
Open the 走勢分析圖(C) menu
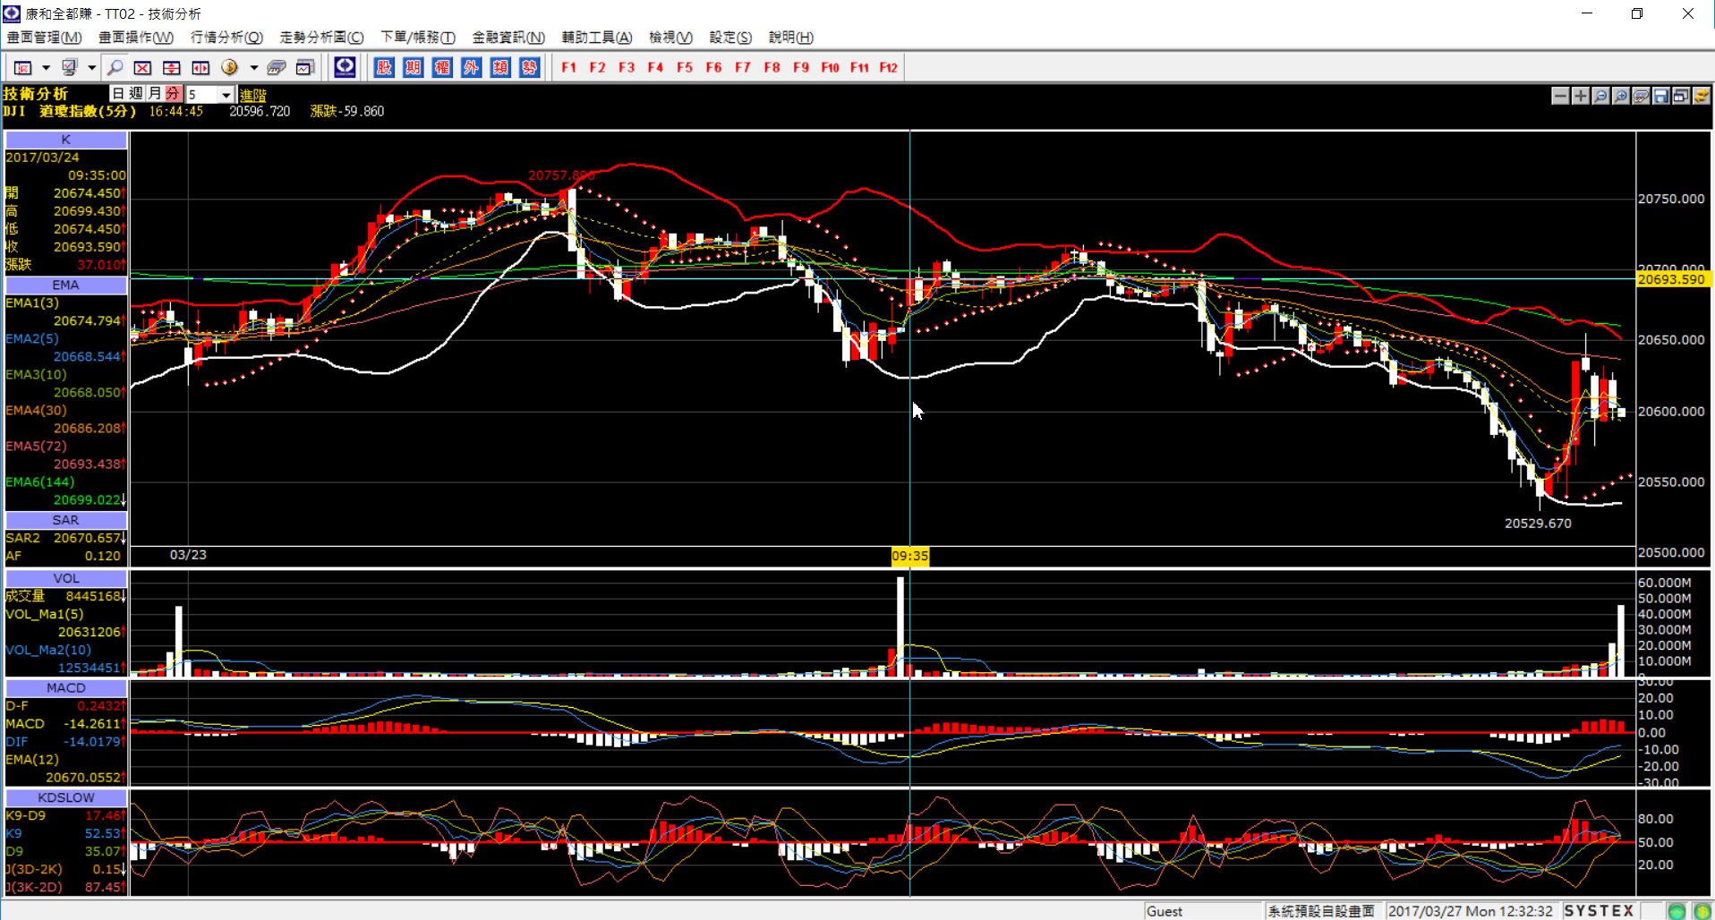coord(321,38)
